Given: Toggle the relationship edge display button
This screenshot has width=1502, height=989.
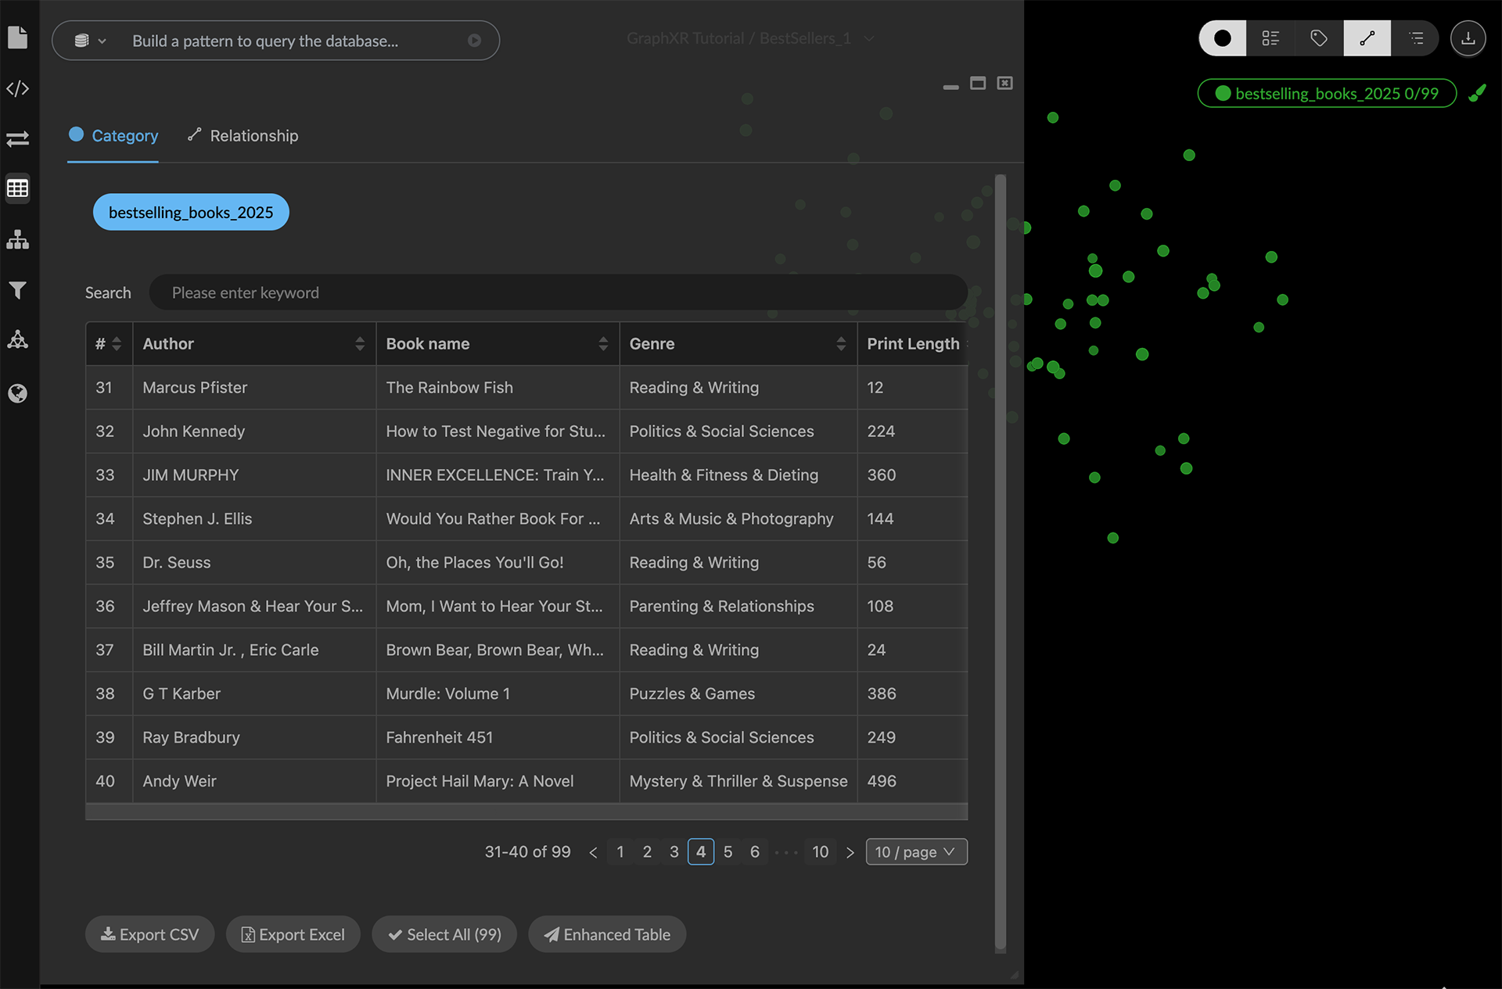Looking at the screenshot, I should 1367,38.
